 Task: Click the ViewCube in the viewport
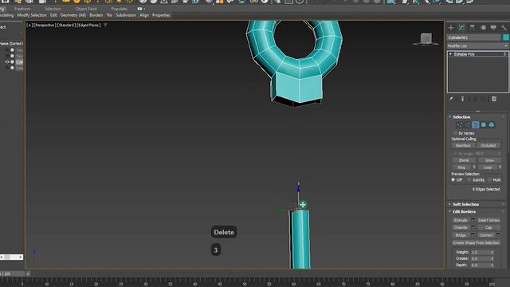click(x=426, y=39)
